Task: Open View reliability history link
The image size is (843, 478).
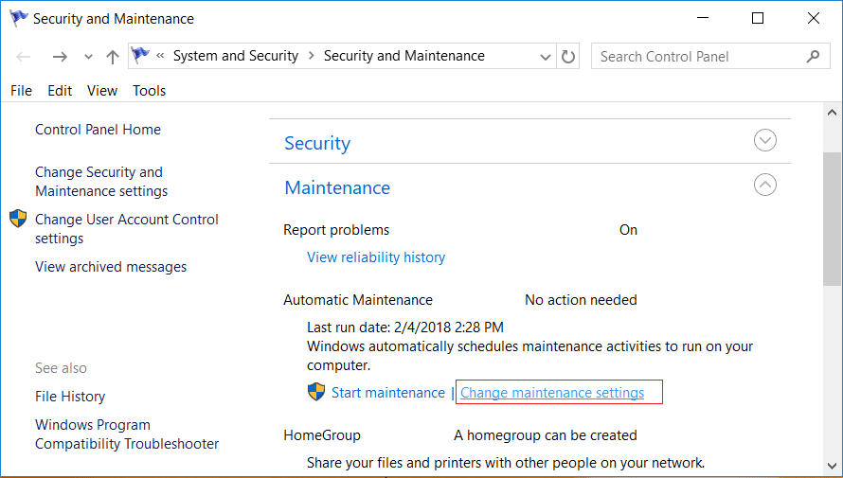Action: 376,257
